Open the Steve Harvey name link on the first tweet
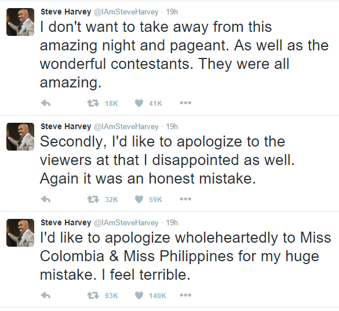 [66, 12]
